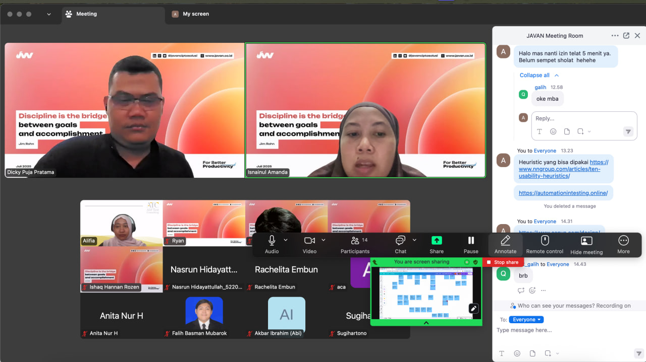Open the Audio options arrow
Screen dimensions: 646x362
pyautogui.click(x=286, y=240)
